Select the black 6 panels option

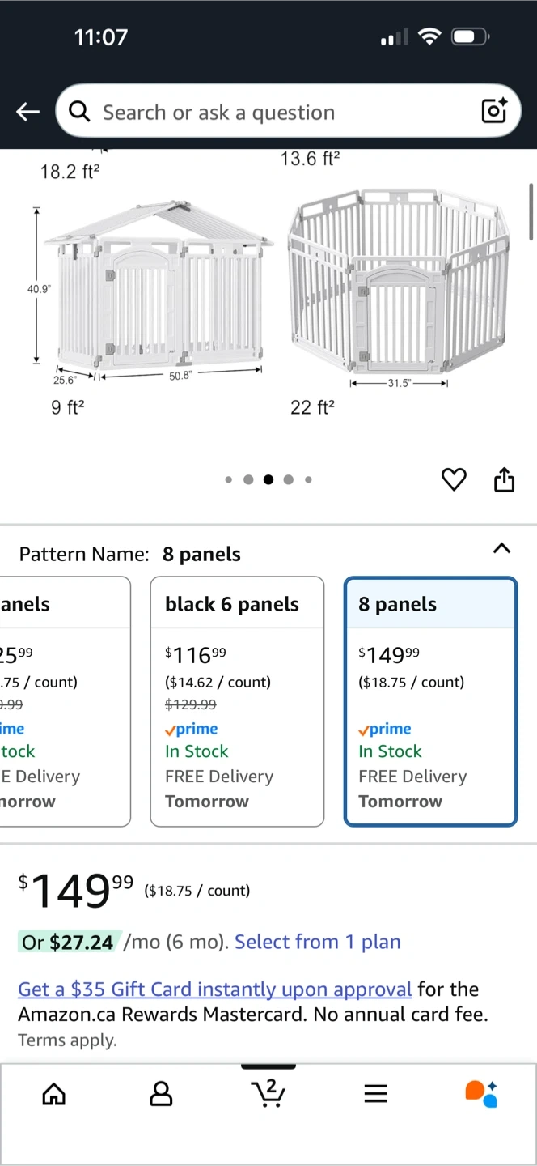[237, 701]
